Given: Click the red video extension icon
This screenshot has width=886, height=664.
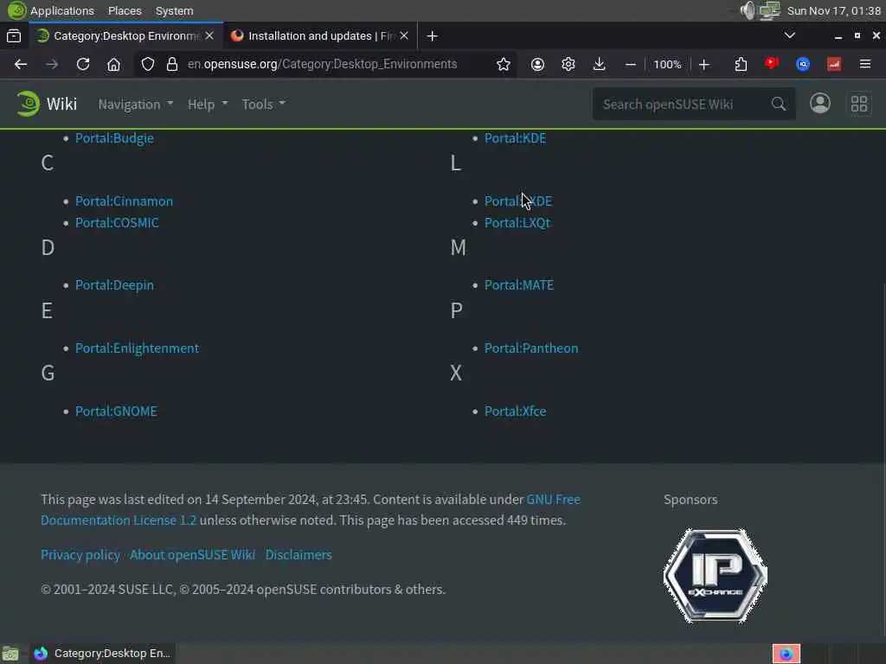Looking at the screenshot, I should pos(772,63).
